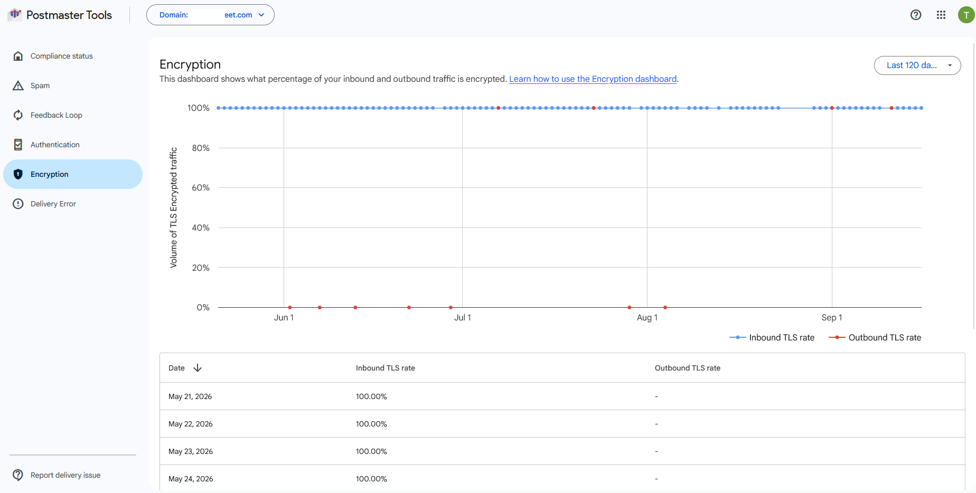The image size is (976, 493).
Task: Open the Domain selector dropdown
Action: click(x=210, y=15)
